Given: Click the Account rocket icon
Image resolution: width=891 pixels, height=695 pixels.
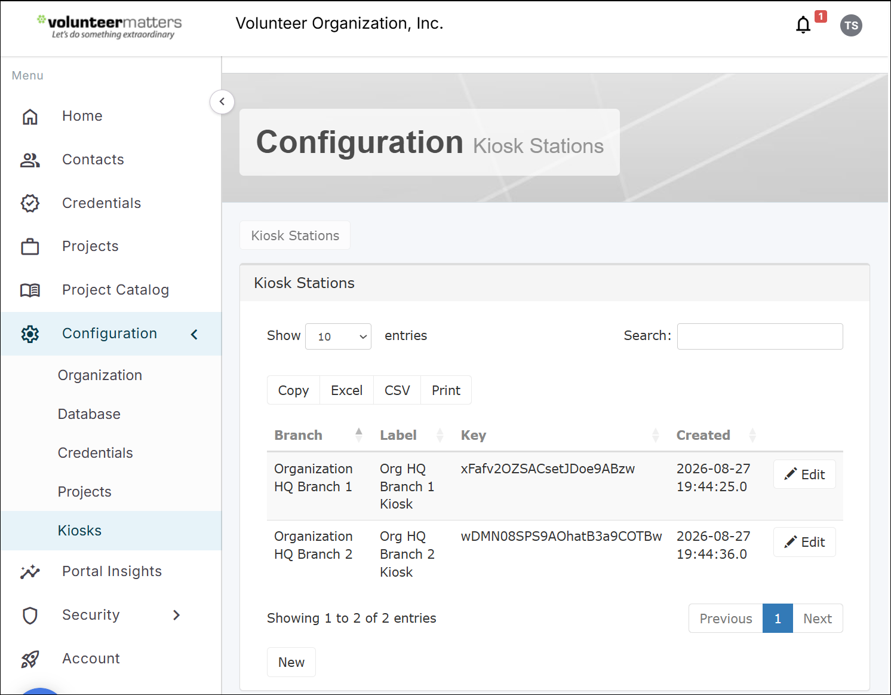Looking at the screenshot, I should 30,659.
